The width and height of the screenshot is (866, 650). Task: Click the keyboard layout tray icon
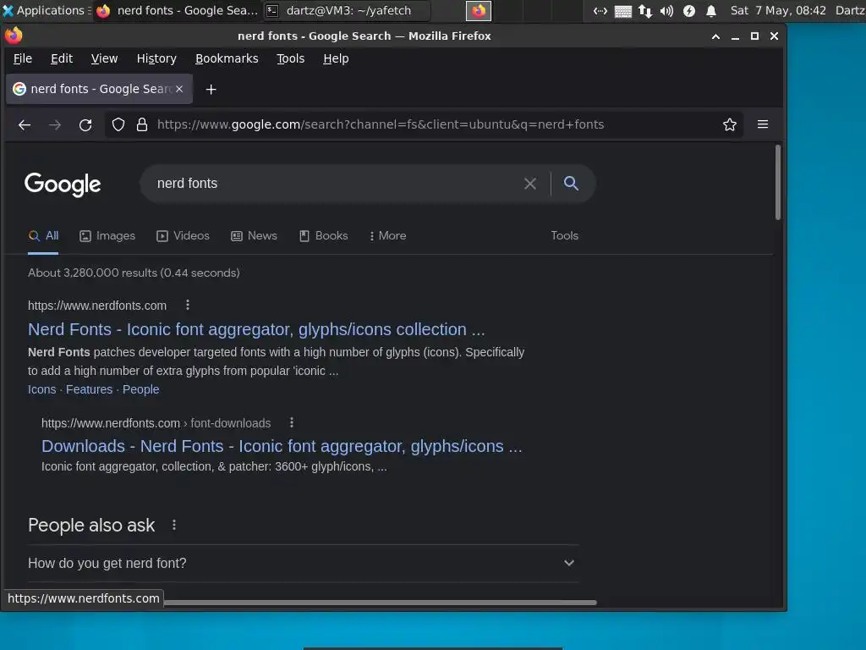[x=623, y=11]
